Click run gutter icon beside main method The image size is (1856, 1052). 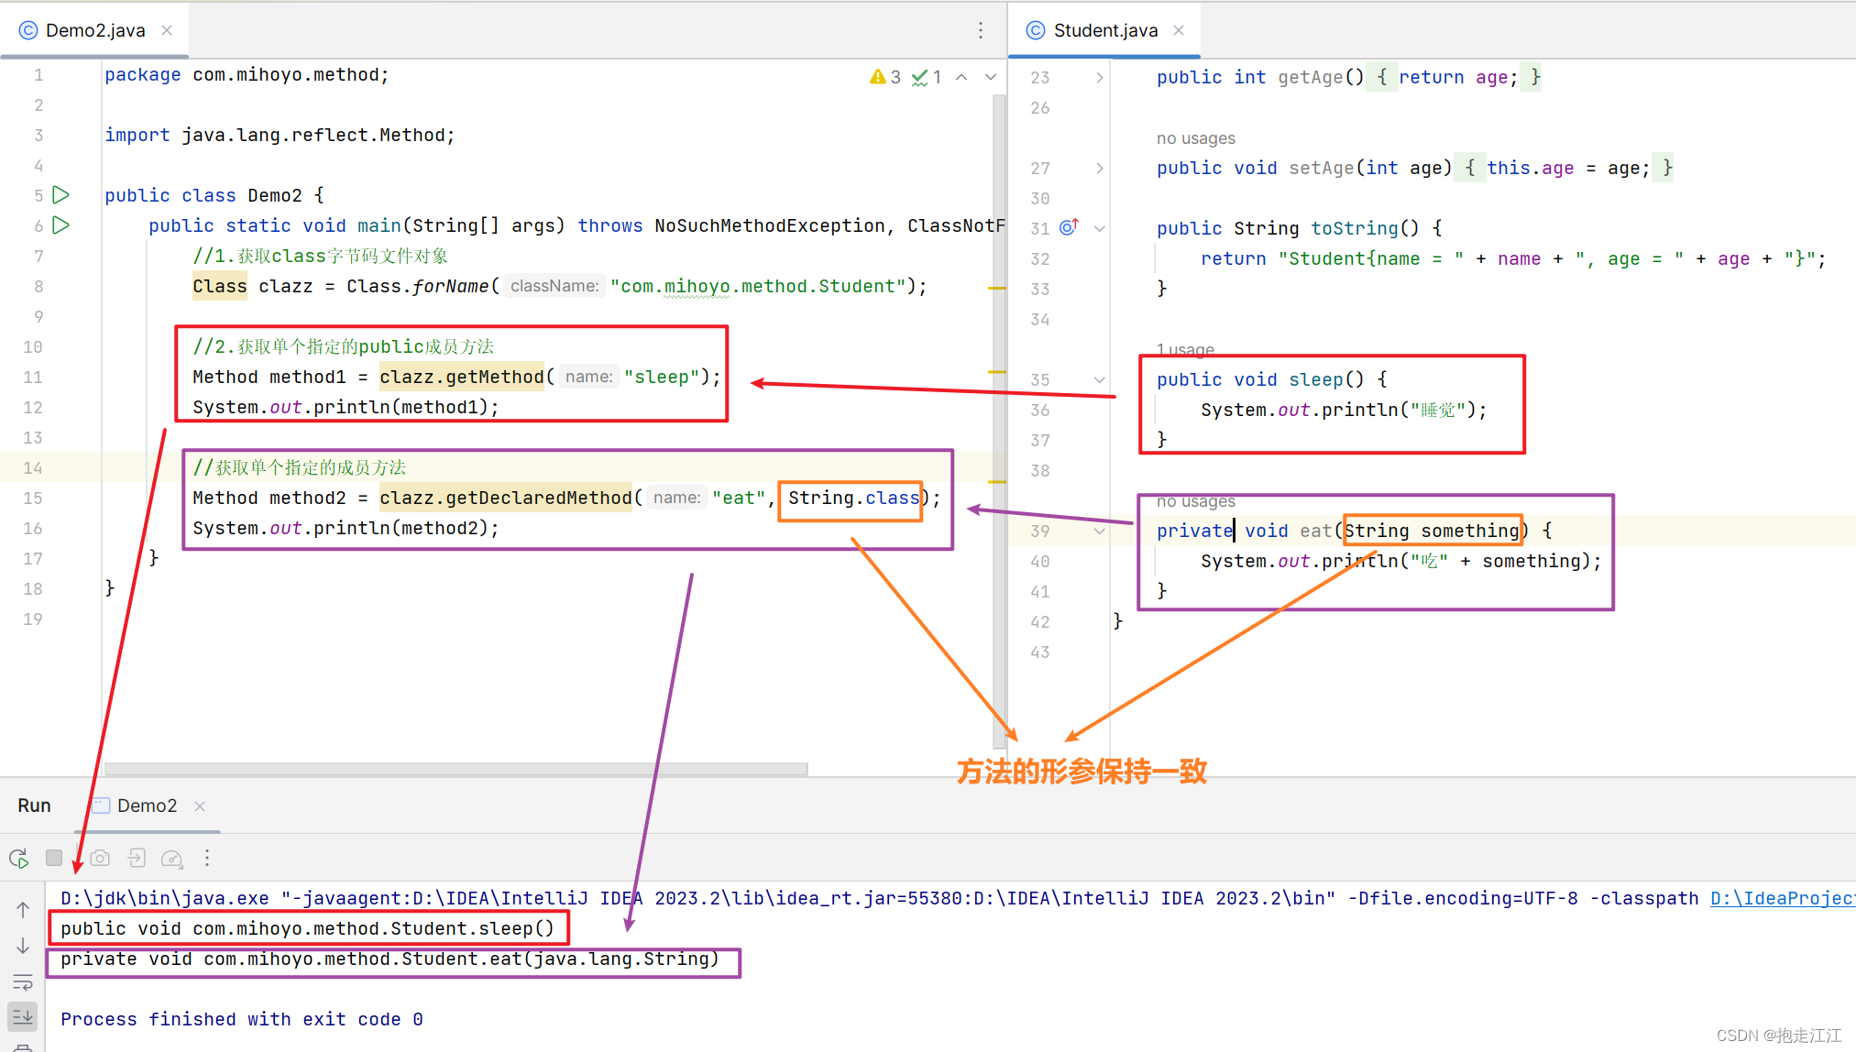(x=61, y=225)
